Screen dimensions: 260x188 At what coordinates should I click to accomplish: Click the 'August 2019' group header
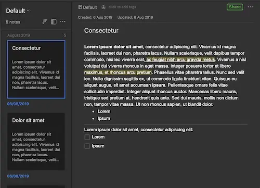pyautogui.click(x=19, y=35)
